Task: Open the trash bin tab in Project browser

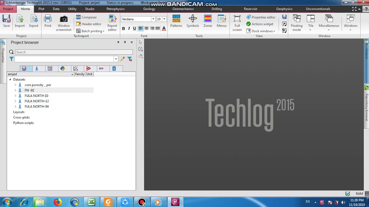Action: point(114,68)
